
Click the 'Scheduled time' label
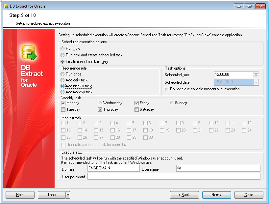[x=177, y=75]
